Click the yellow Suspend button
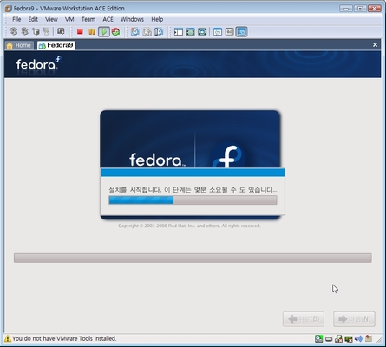The width and height of the screenshot is (386, 347). pyautogui.click(x=92, y=31)
